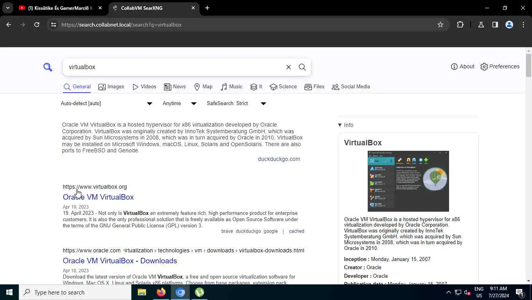The image size is (532, 300).
Task: Open the tab search dropdown arrow
Action: [7, 8]
